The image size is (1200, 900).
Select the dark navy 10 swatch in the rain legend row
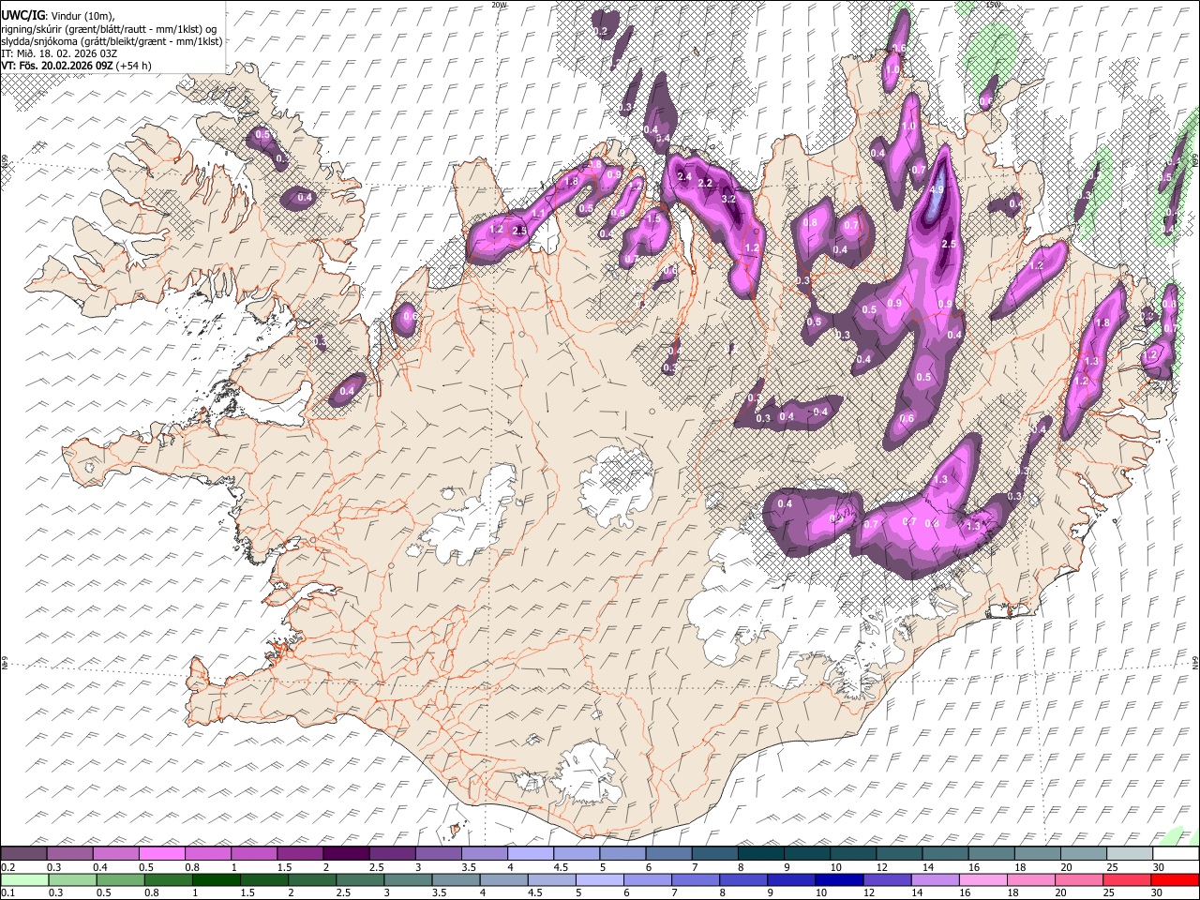(838, 880)
